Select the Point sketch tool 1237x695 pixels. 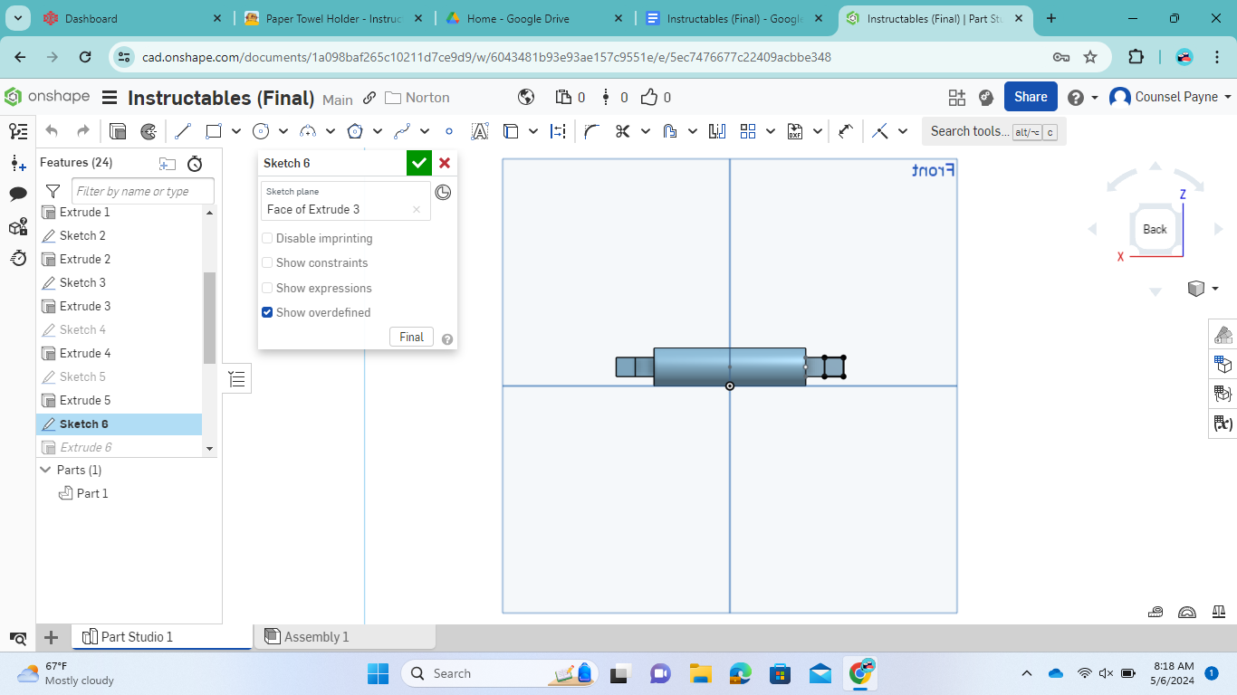pos(449,131)
